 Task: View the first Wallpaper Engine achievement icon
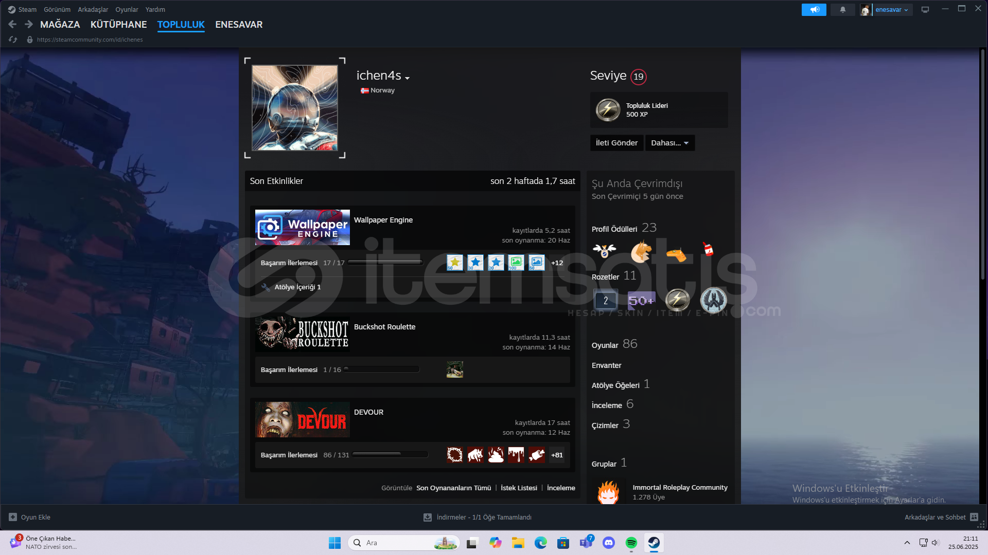pos(454,263)
